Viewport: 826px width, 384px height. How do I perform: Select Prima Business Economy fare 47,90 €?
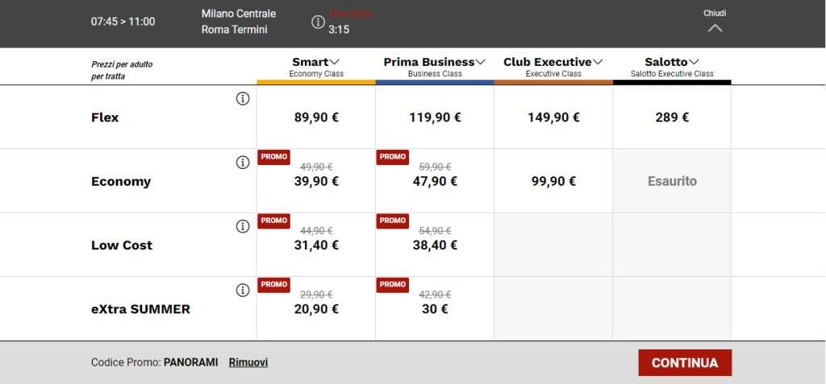pyautogui.click(x=435, y=181)
